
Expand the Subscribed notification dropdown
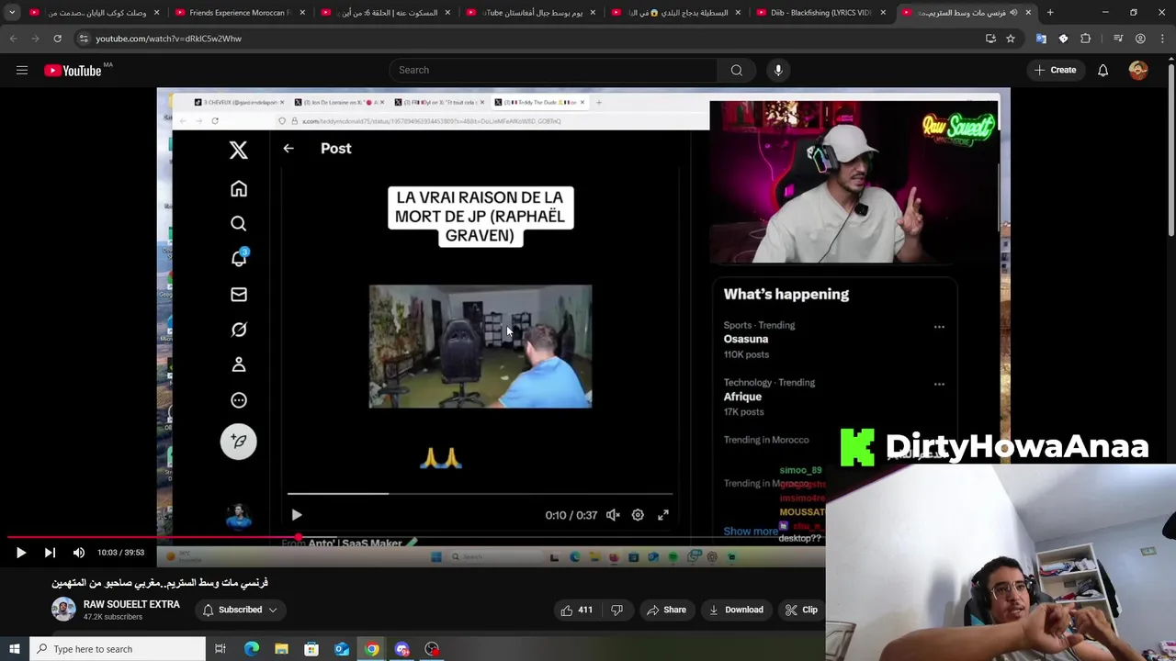(241, 610)
